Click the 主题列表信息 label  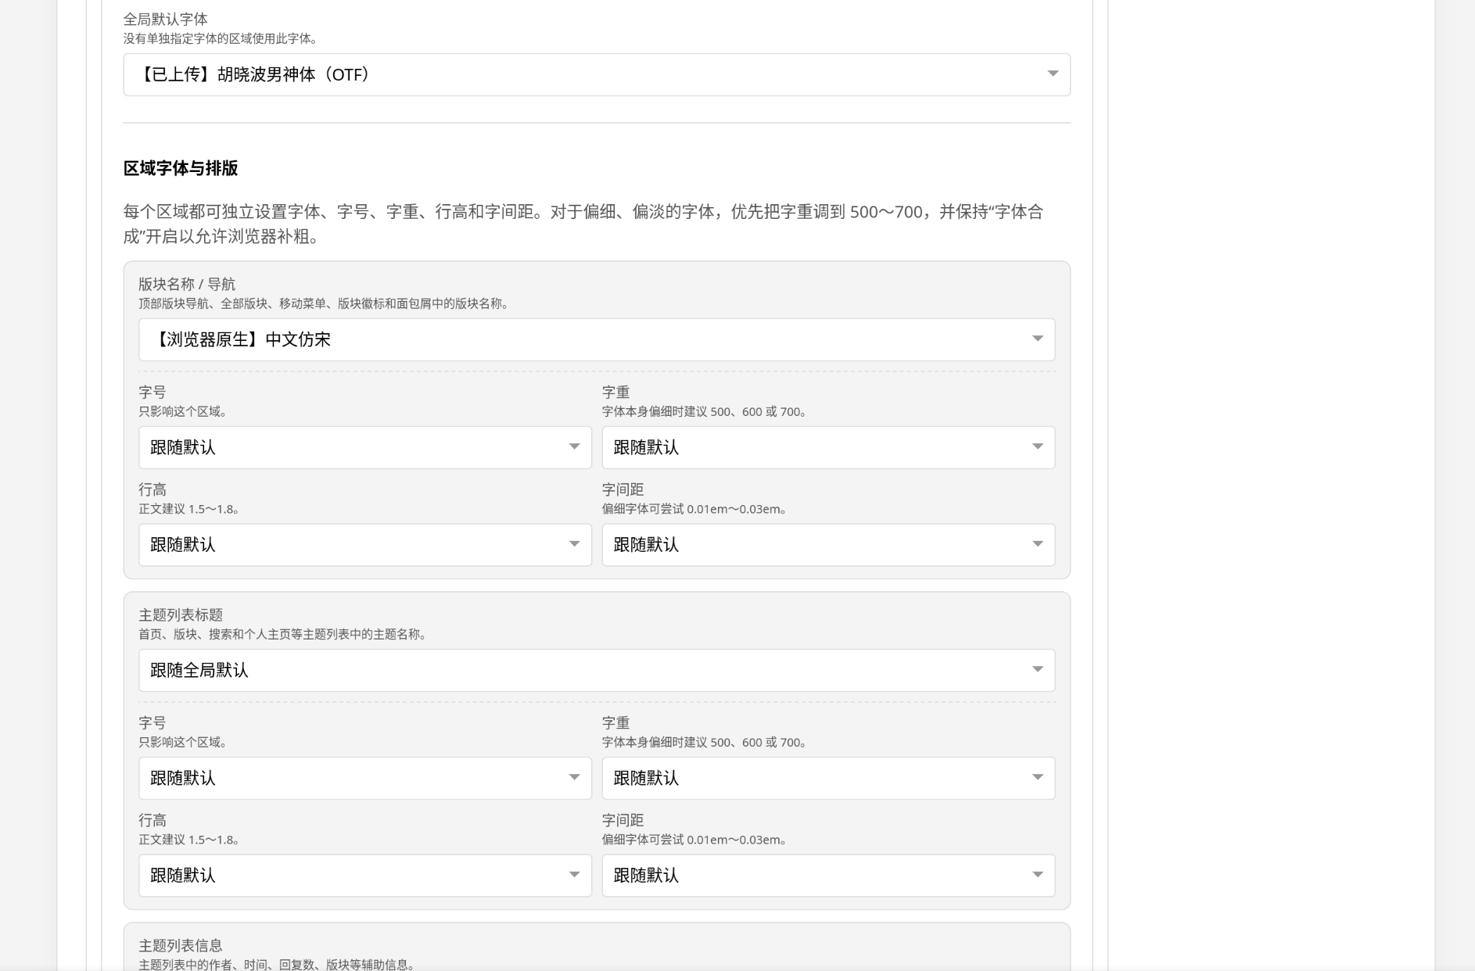click(181, 945)
